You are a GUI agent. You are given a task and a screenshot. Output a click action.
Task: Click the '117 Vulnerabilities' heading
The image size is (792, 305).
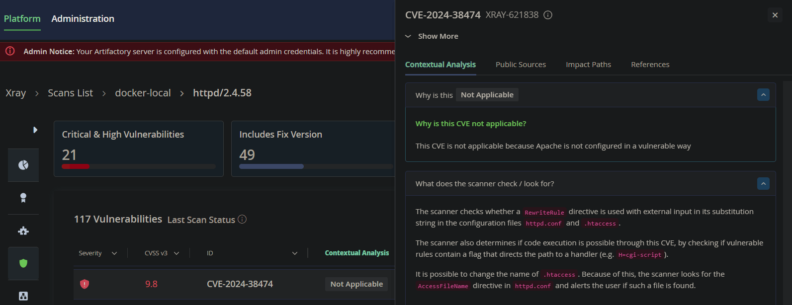click(118, 219)
